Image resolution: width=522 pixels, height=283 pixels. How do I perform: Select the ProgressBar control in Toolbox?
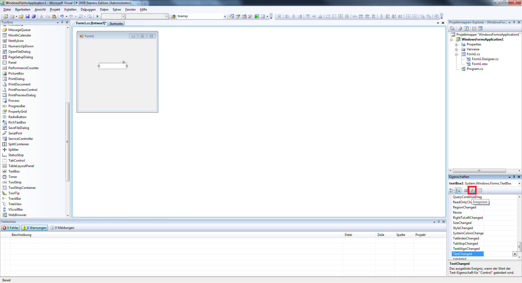pos(17,106)
